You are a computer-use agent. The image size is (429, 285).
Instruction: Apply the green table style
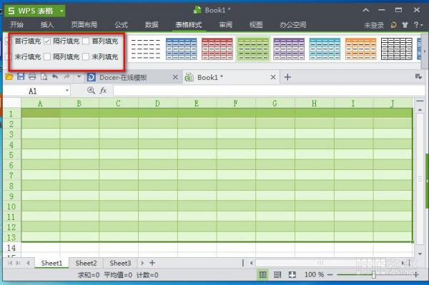point(253,49)
